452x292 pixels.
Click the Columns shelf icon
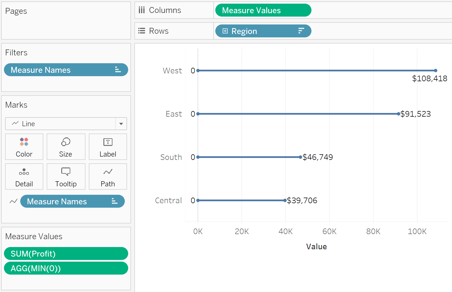[x=142, y=10]
